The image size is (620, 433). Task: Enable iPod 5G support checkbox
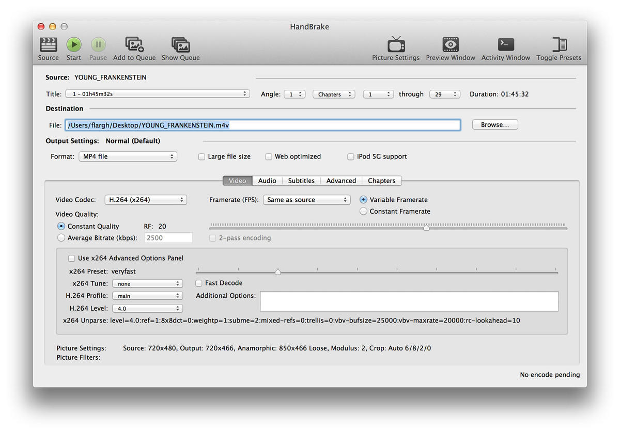point(351,157)
